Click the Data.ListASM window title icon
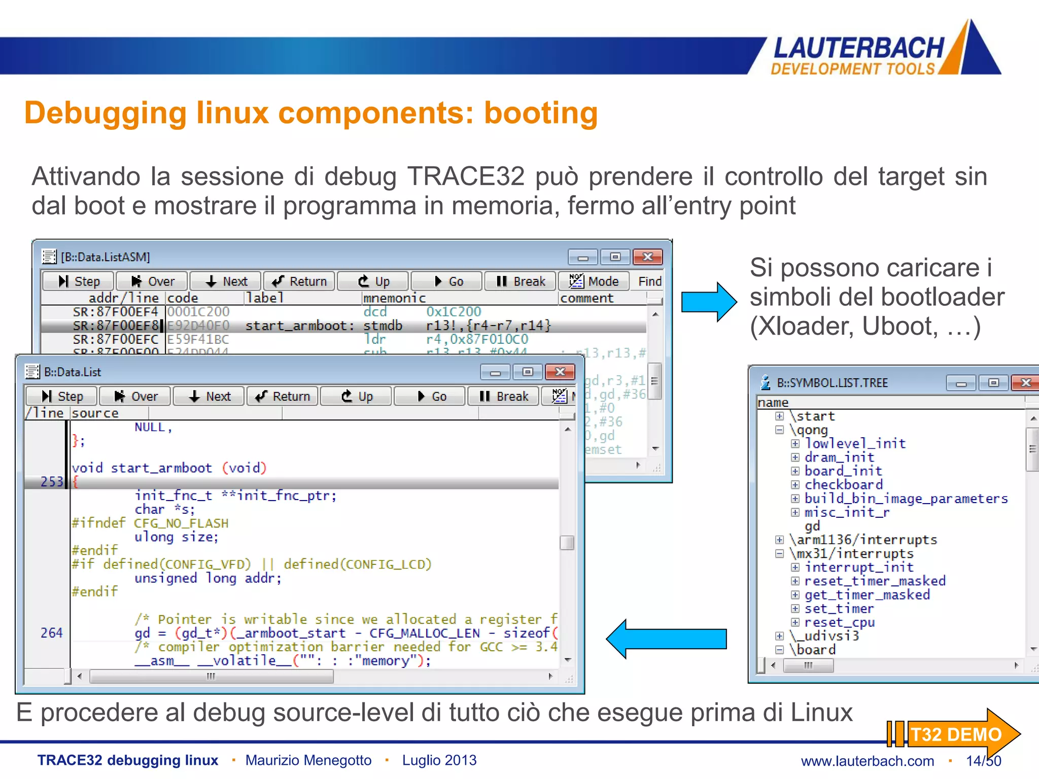This screenshot has width=1039, height=779. tap(49, 257)
